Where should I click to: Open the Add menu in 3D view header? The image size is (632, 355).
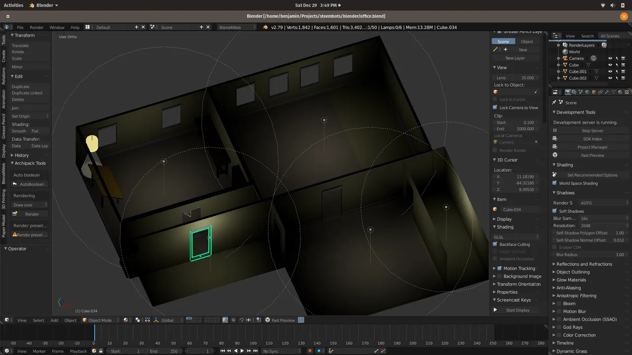pyautogui.click(x=54, y=320)
